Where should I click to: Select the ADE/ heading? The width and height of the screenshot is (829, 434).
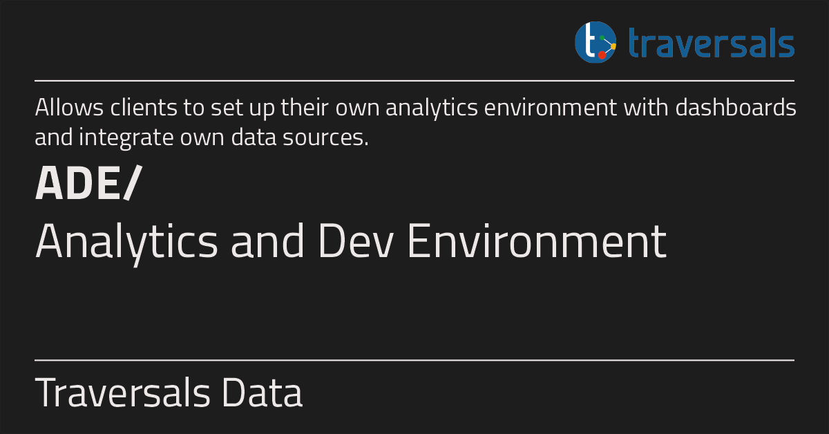[x=88, y=185]
